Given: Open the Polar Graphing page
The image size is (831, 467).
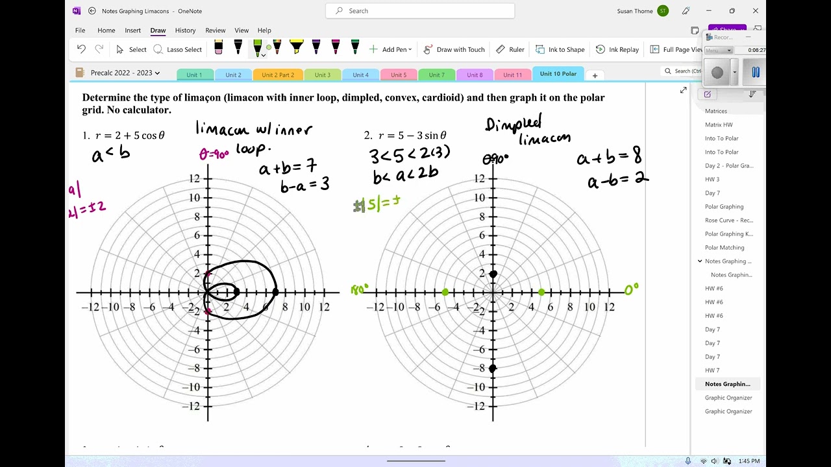Looking at the screenshot, I should 724,207.
